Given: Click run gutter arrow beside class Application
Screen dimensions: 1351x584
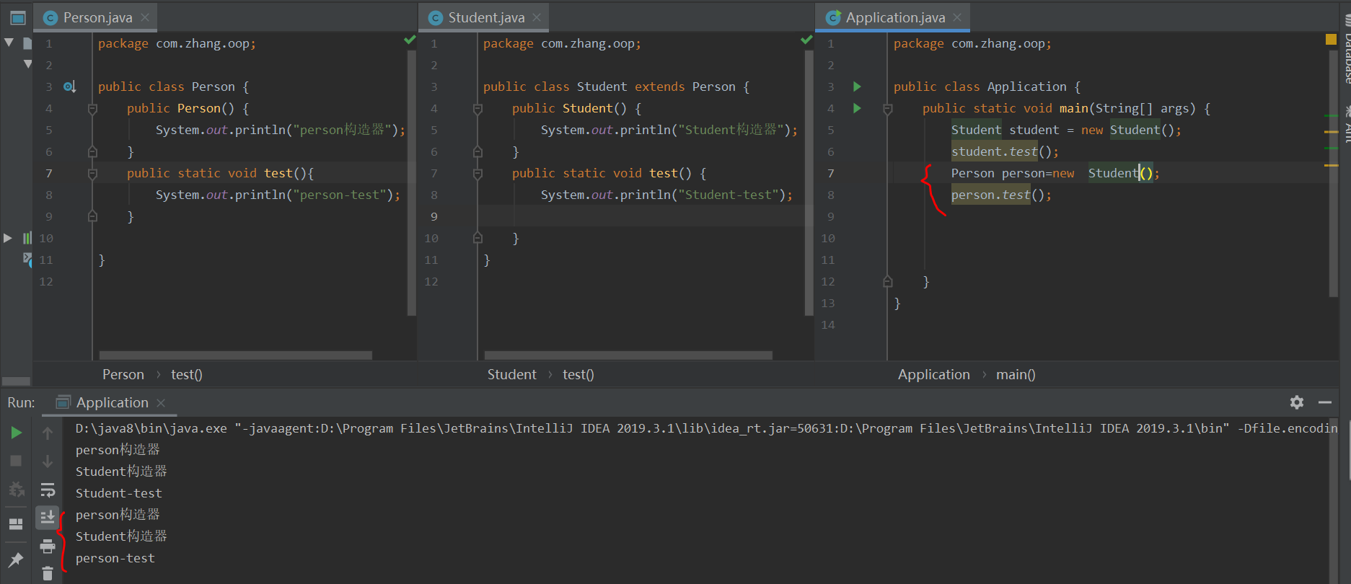Looking at the screenshot, I should pyautogui.click(x=857, y=87).
